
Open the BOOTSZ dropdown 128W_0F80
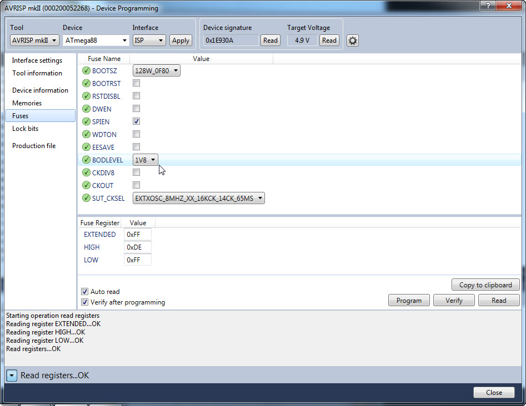click(x=156, y=70)
